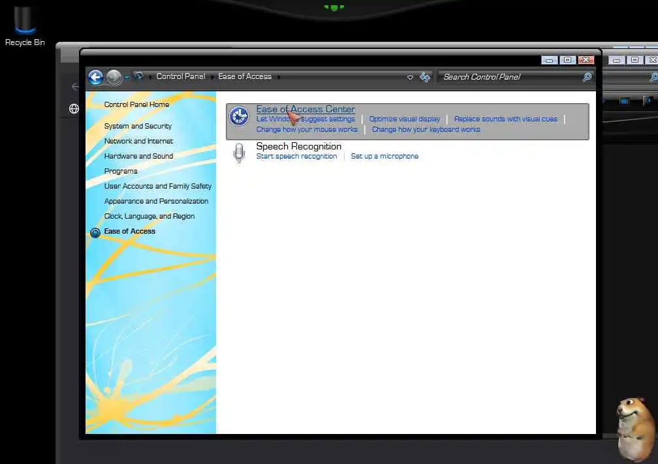Click the hamster desktop gadget
658x464 pixels.
pos(635,429)
